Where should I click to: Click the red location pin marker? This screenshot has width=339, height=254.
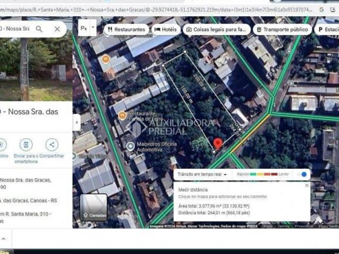tap(218, 143)
